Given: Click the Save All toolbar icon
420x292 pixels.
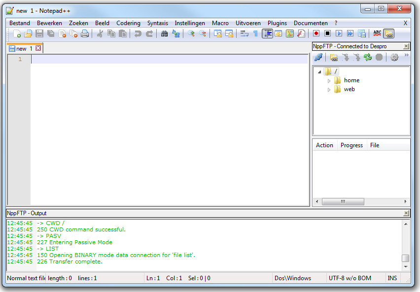Looking at the screenshot, I should click(51, 33).
